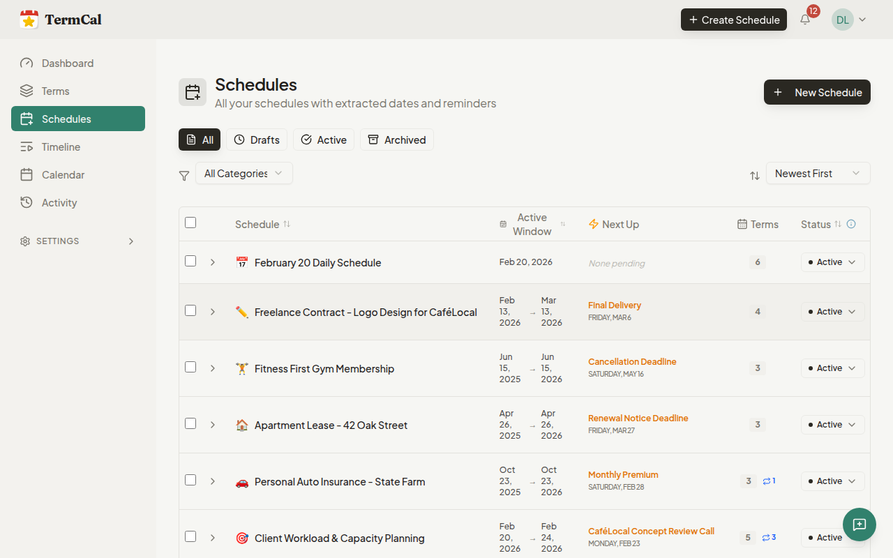Sort by Schedule column arrows
Image resolution: width=893 pixels, height=558 pixels.
pyautogui.click(x=287, y=224)
